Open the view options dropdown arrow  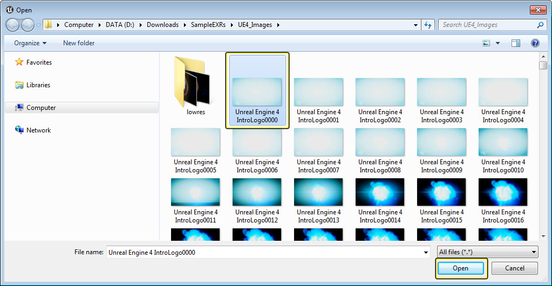pyautogui.click(x=498, y=43)
